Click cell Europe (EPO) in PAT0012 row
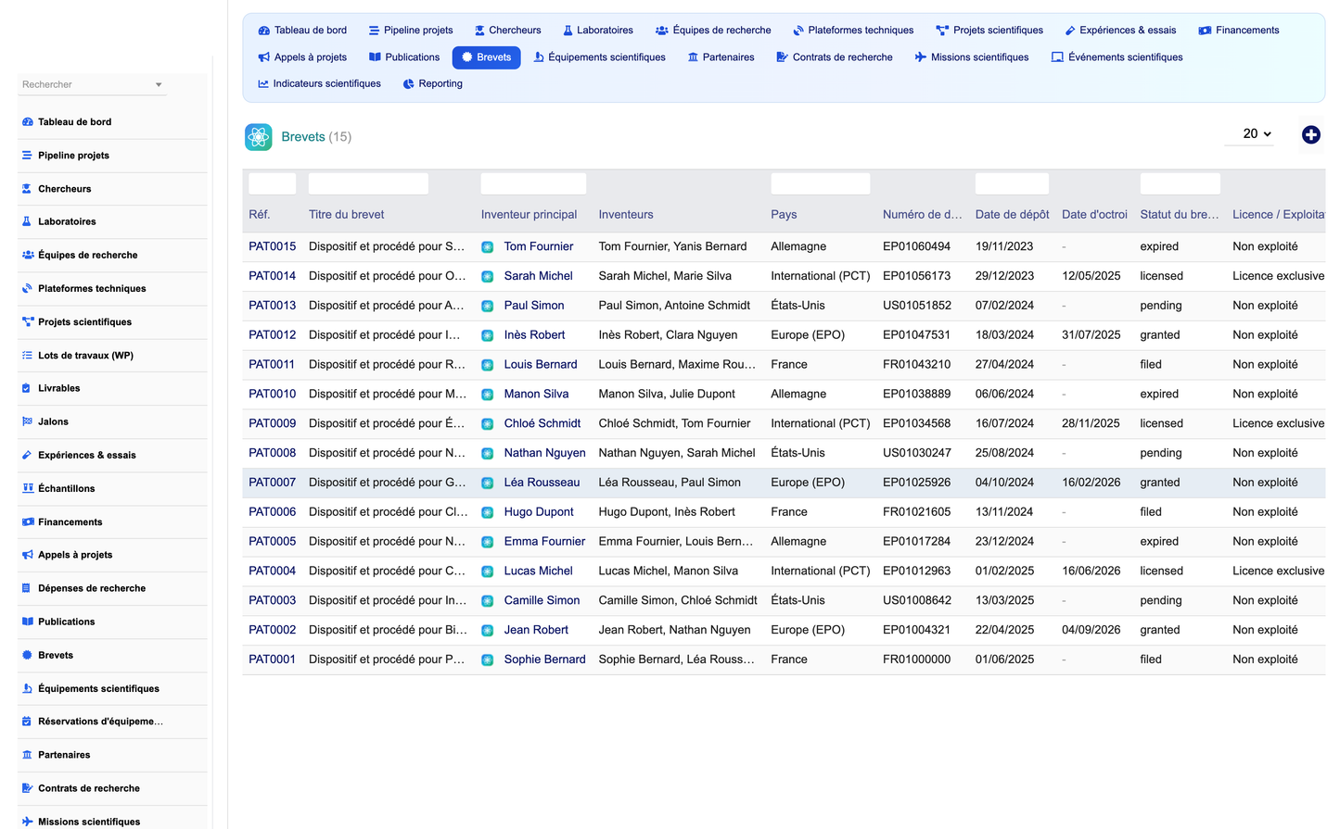Screen dimensions: 1340x829 pos(808,335)
